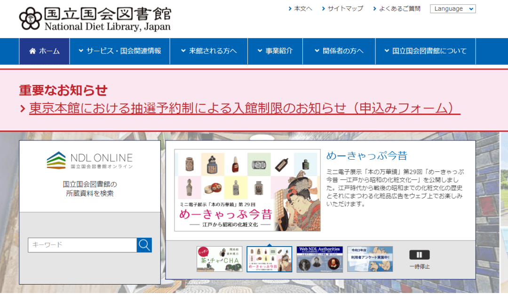Open the Web NDL Authorities banner
508x301 pixels.
tap(319, 259)
